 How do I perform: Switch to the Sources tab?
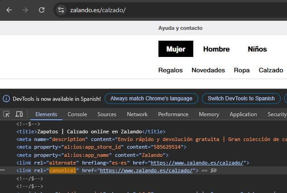pos(107,114)
